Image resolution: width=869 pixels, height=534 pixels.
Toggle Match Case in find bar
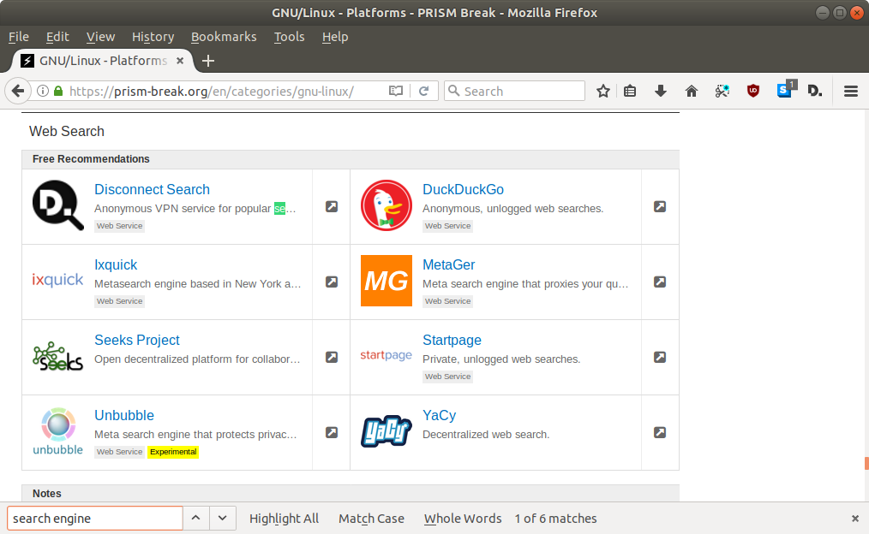click(x=371, y=519)
